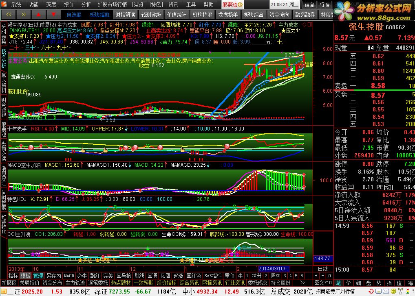Click the 行情 button at top right

325,4
